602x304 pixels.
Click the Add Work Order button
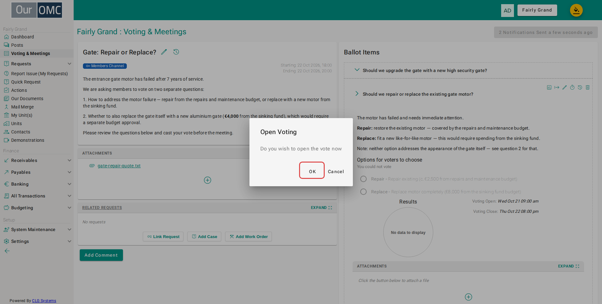click(x=248, y=236)
